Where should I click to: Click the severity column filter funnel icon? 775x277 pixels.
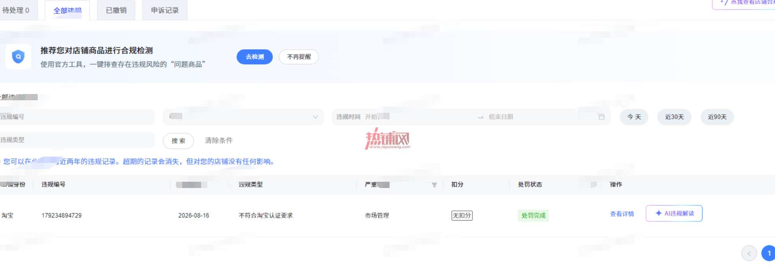point(434,185)
